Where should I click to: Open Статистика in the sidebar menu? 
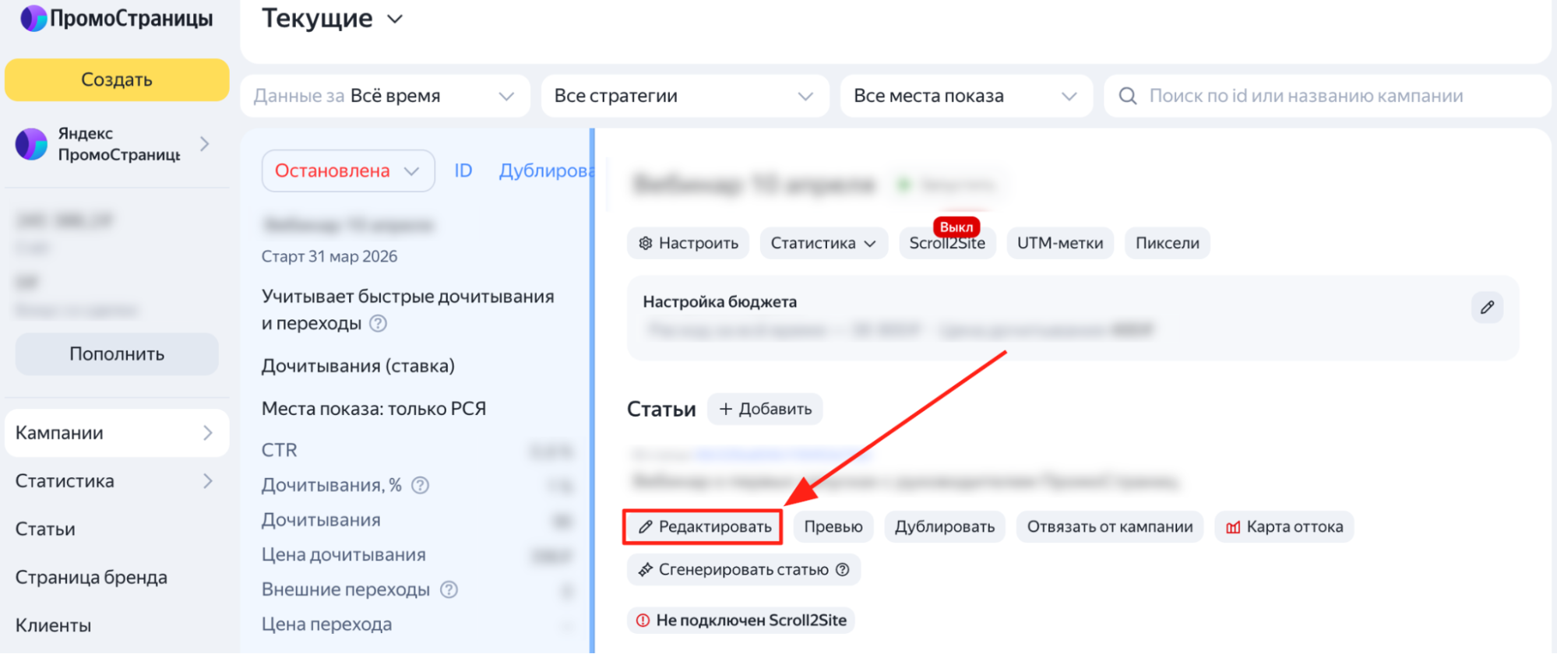tap(117, 481)
